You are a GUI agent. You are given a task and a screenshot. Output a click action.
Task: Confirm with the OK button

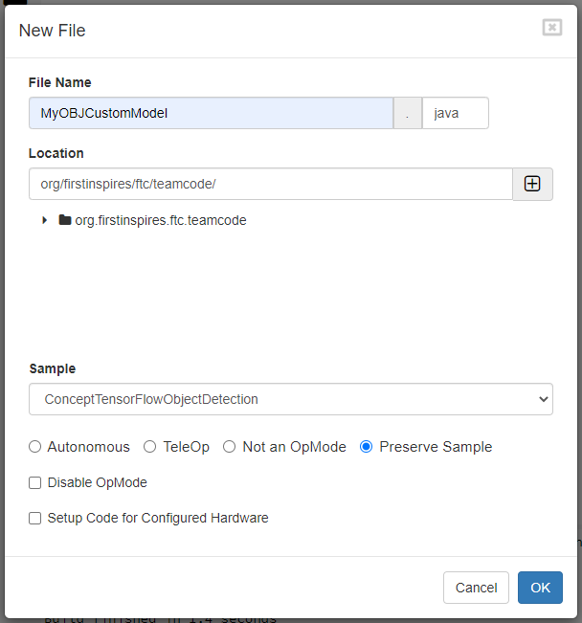click(x=540, y=588)
